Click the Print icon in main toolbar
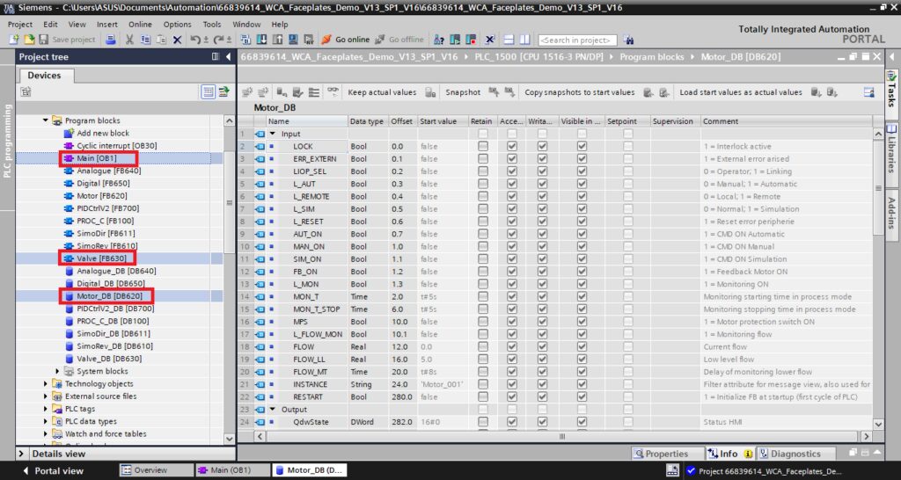This screenshot has height=480, width=901. click(x=111, y=40)
